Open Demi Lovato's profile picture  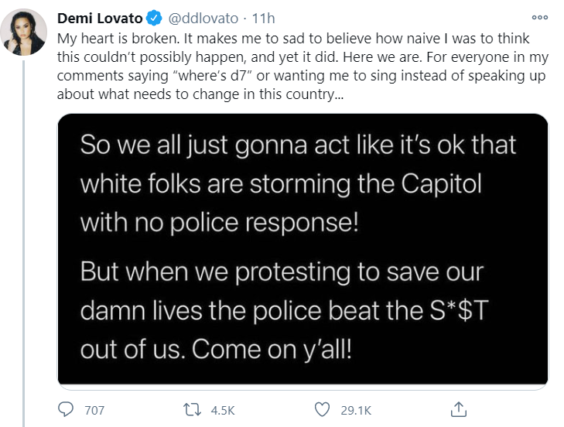(x=29, y=33)
